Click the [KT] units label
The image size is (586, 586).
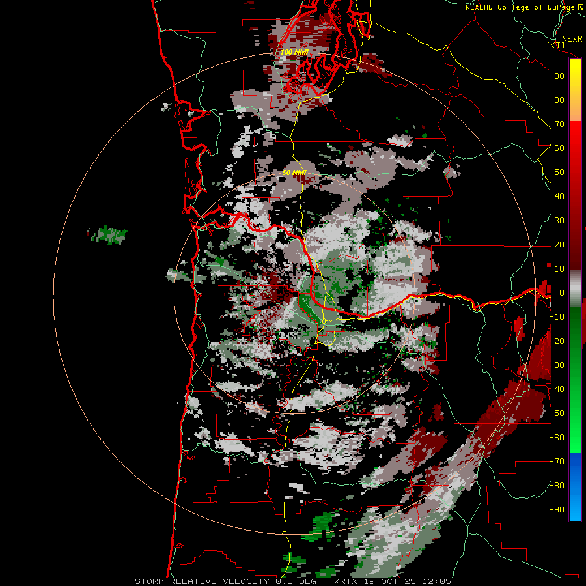pos(556,45)
